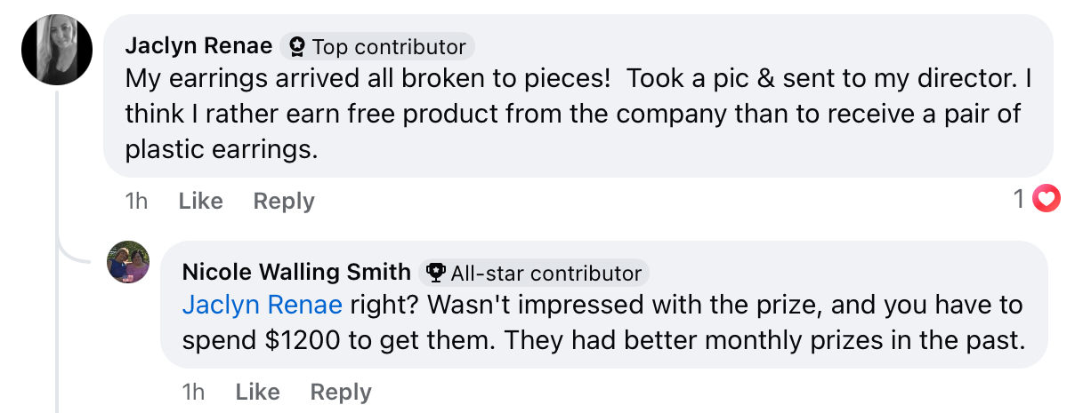Image resolution: width=1075 pixels, height=413 pixels.
Task: Open Nicole Walling Smith's profile picture
Action: pyautogui.click(x=128, y=262)
